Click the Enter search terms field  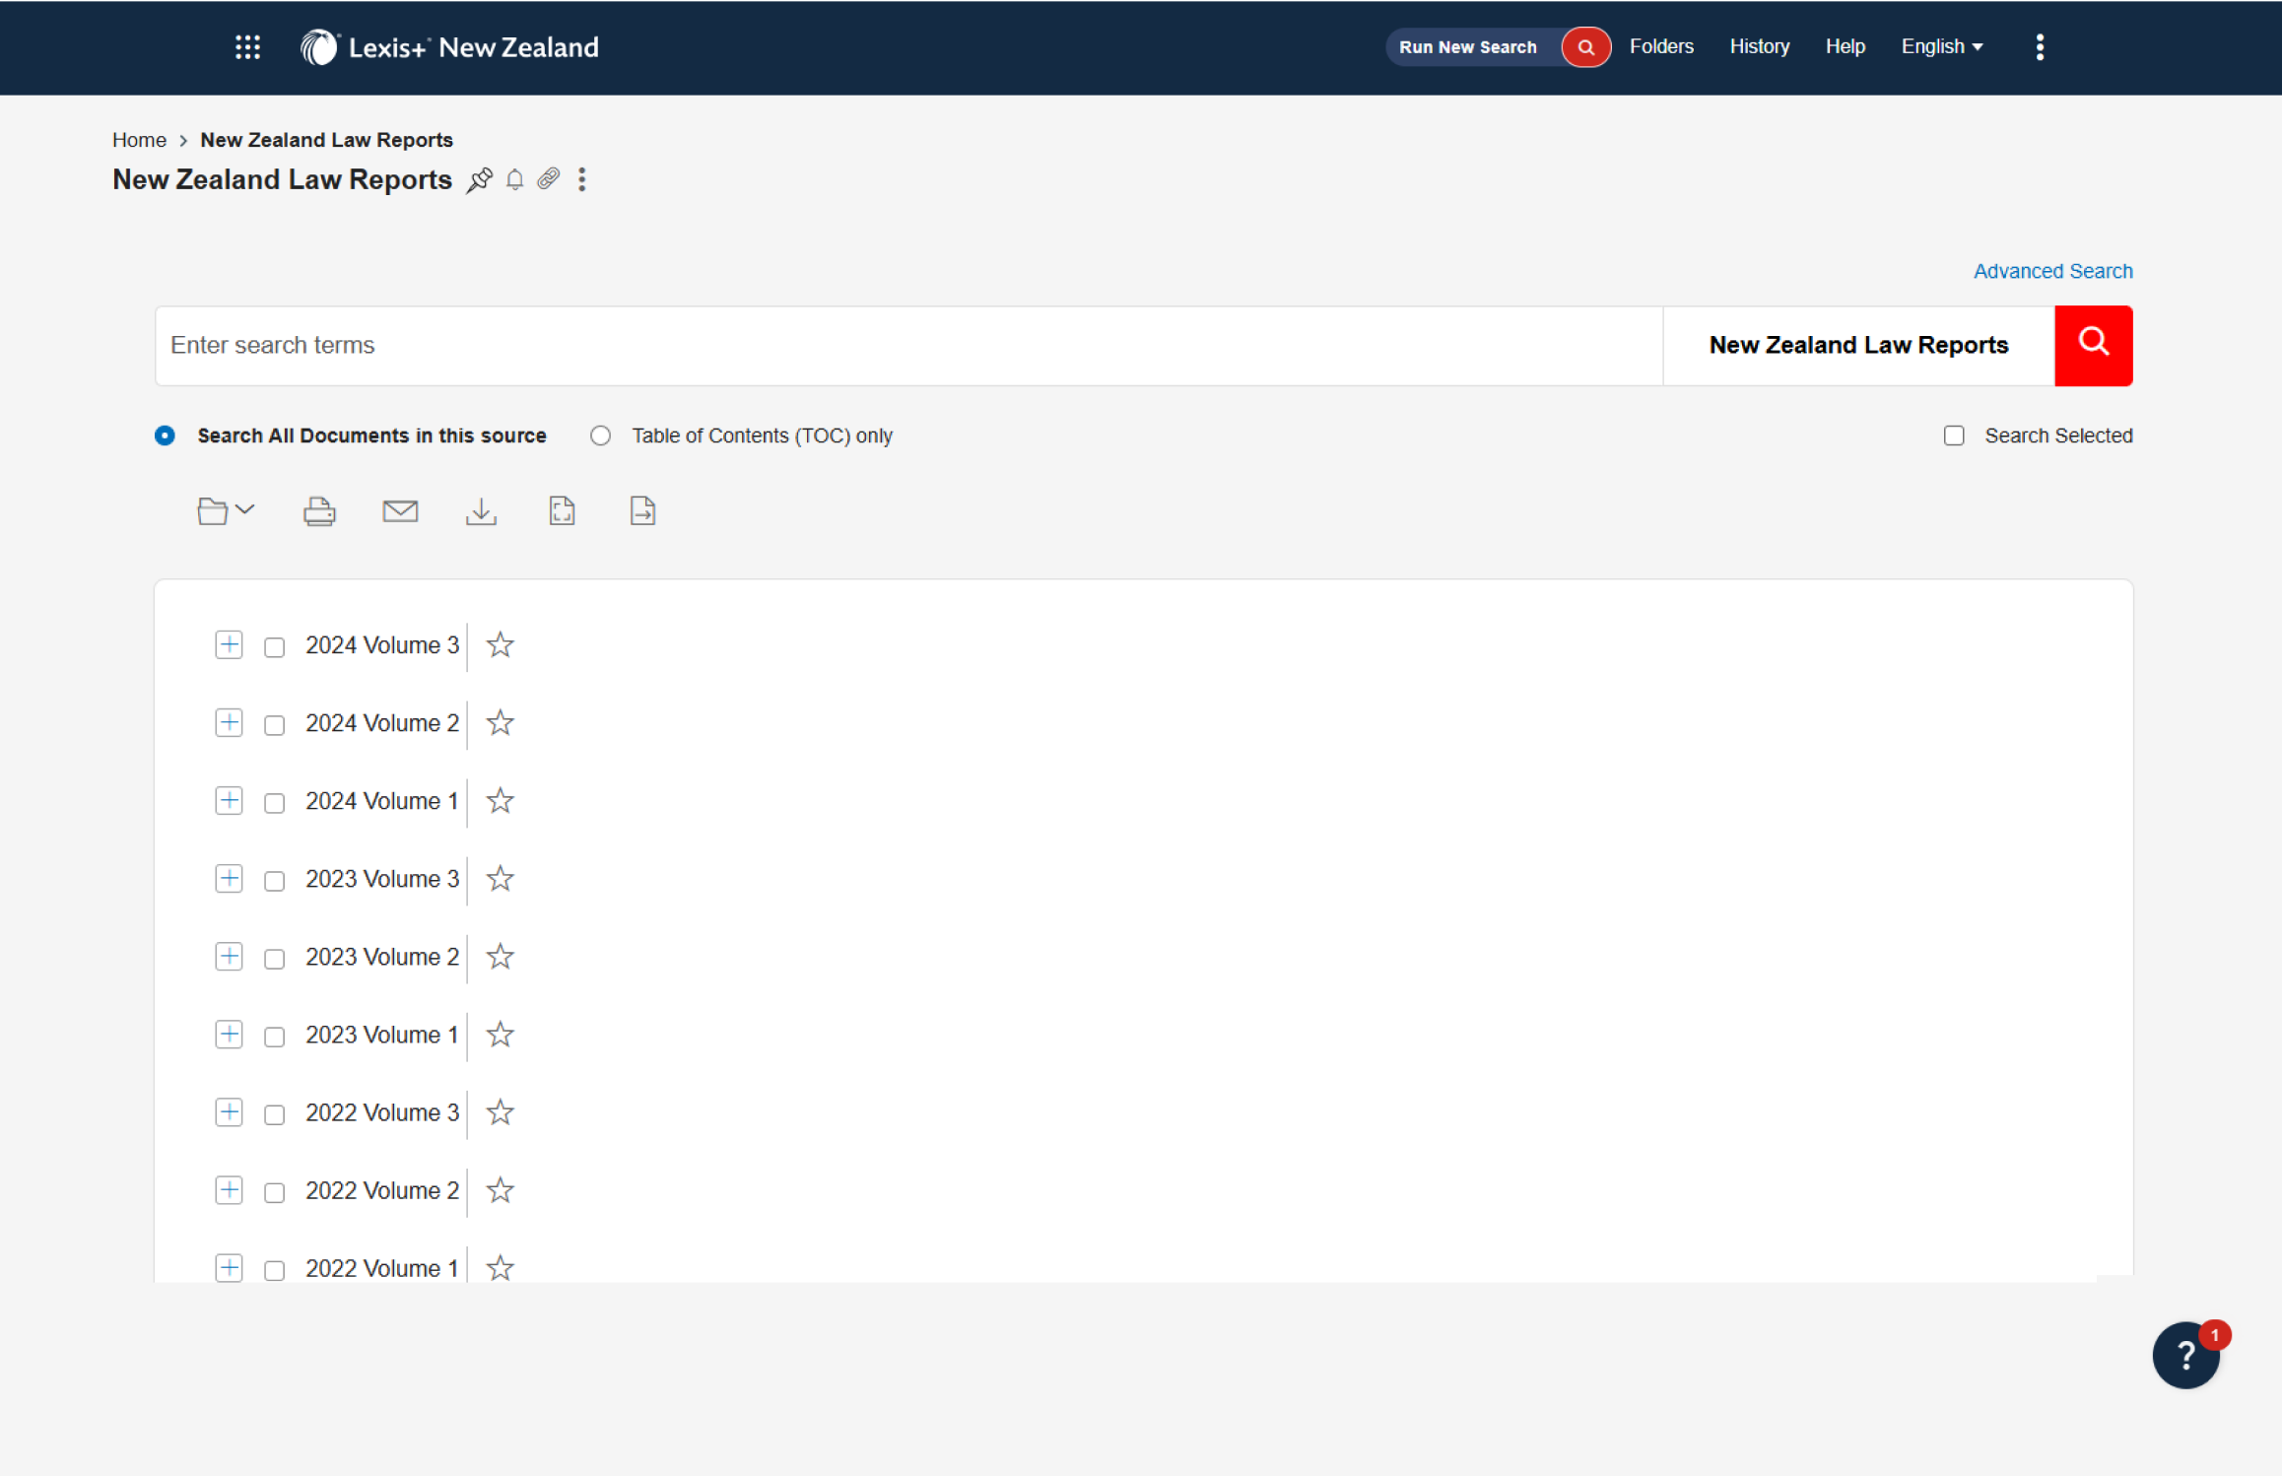point(908,346)
